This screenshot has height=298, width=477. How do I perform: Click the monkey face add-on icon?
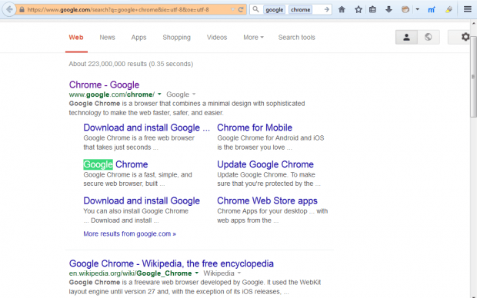[x=405, y=10]
